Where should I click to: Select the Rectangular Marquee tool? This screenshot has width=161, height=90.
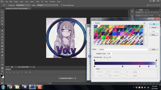click(x=2, y=15)
